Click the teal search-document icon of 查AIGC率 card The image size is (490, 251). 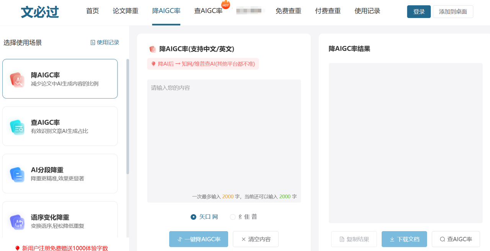click(x=17, y=127)
